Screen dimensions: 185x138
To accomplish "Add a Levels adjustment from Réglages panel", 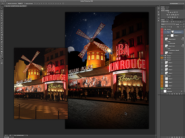I will point(171,12).
